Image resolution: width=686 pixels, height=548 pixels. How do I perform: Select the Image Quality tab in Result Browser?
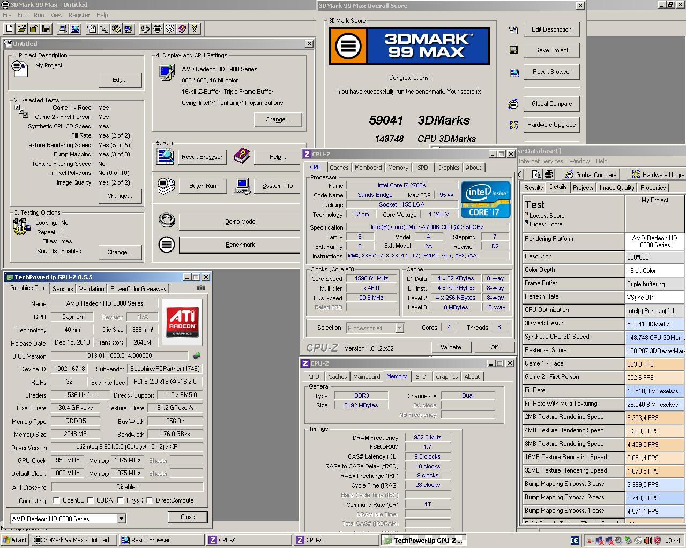pyautogui.click(x=616, y=188)
